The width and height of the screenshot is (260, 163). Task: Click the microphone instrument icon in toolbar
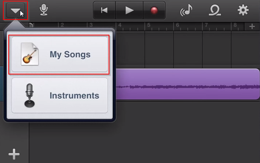(x=44, y=10)
